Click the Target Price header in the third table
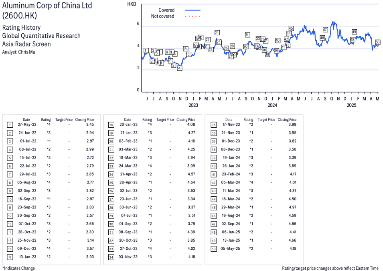383x271 pixels. pos(266,120)
